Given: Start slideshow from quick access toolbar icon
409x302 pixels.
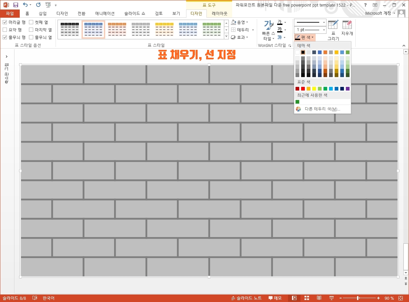Looking at the screenshot, I should (48, 5).
